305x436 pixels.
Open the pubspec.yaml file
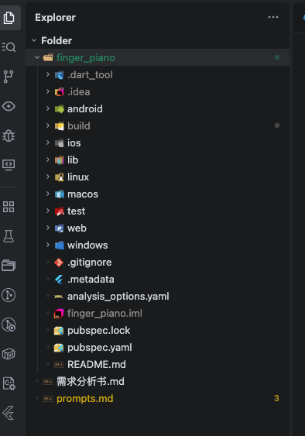[157, 347]
